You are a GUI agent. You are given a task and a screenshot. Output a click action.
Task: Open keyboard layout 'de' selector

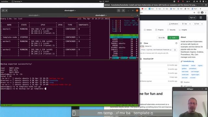click(x=188, y=1)
